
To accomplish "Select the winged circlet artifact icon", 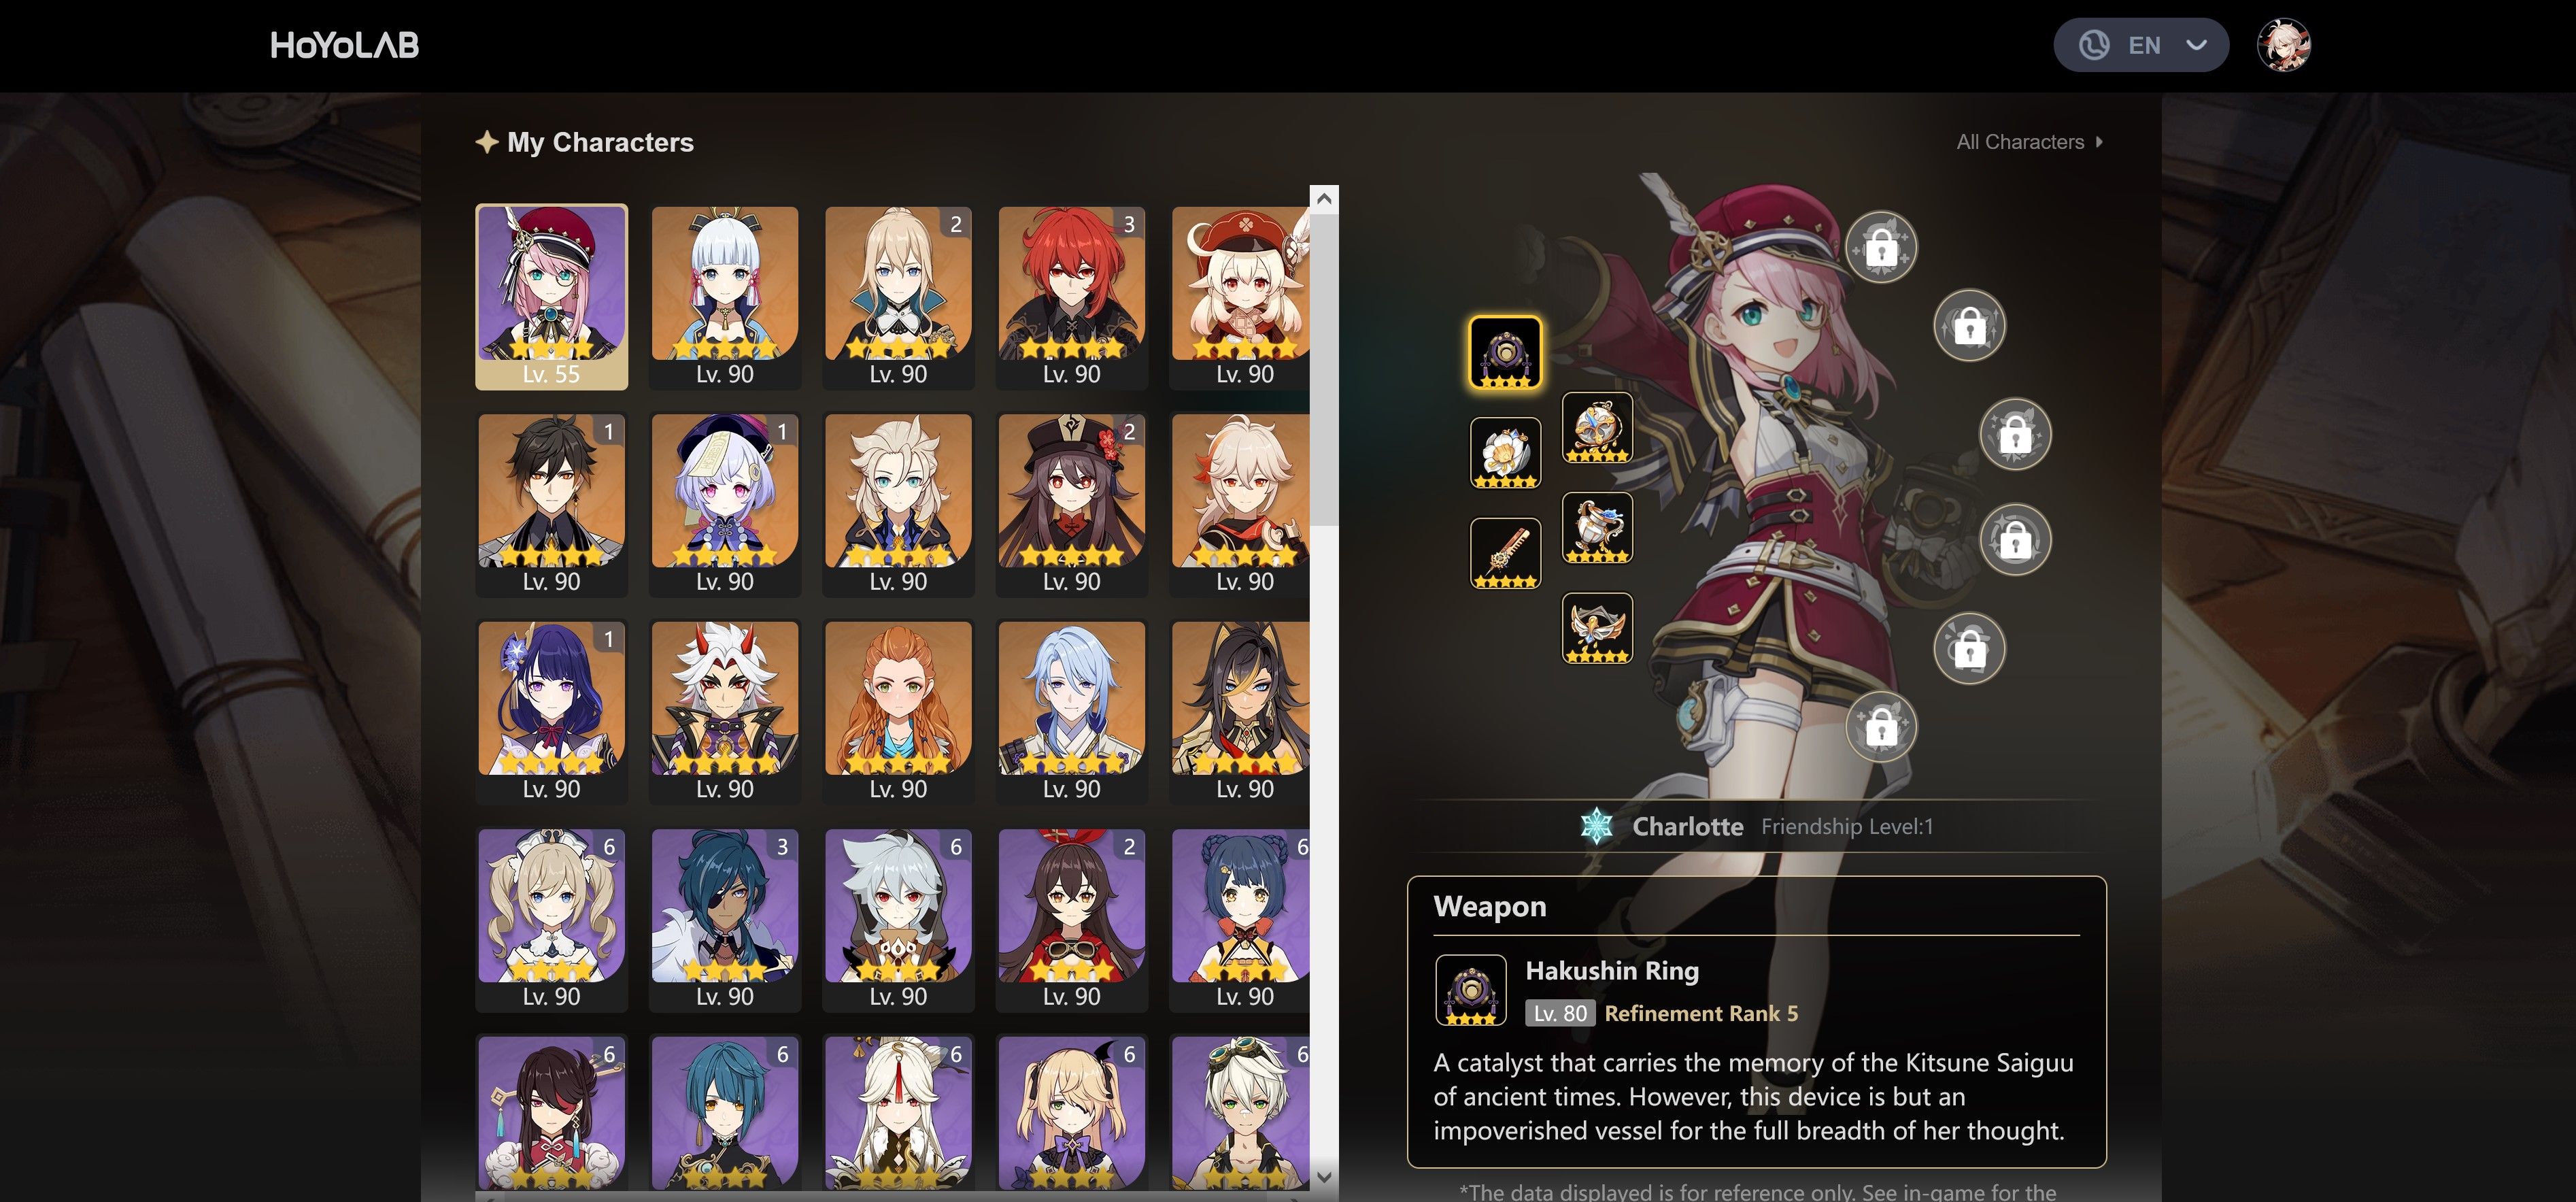I will (x=1597, y=628).
